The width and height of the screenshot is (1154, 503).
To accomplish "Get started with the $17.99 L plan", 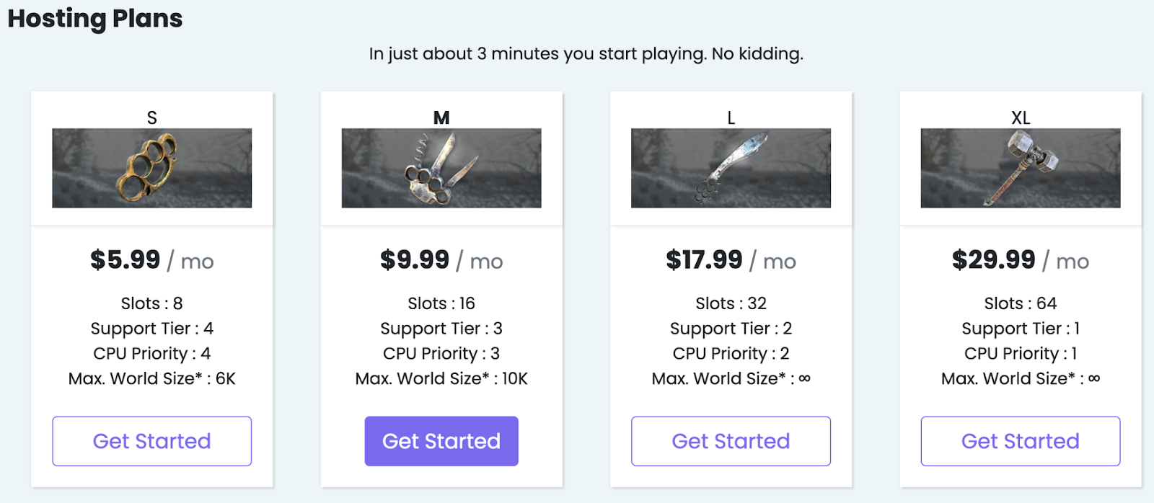I will tap(731, 441).
